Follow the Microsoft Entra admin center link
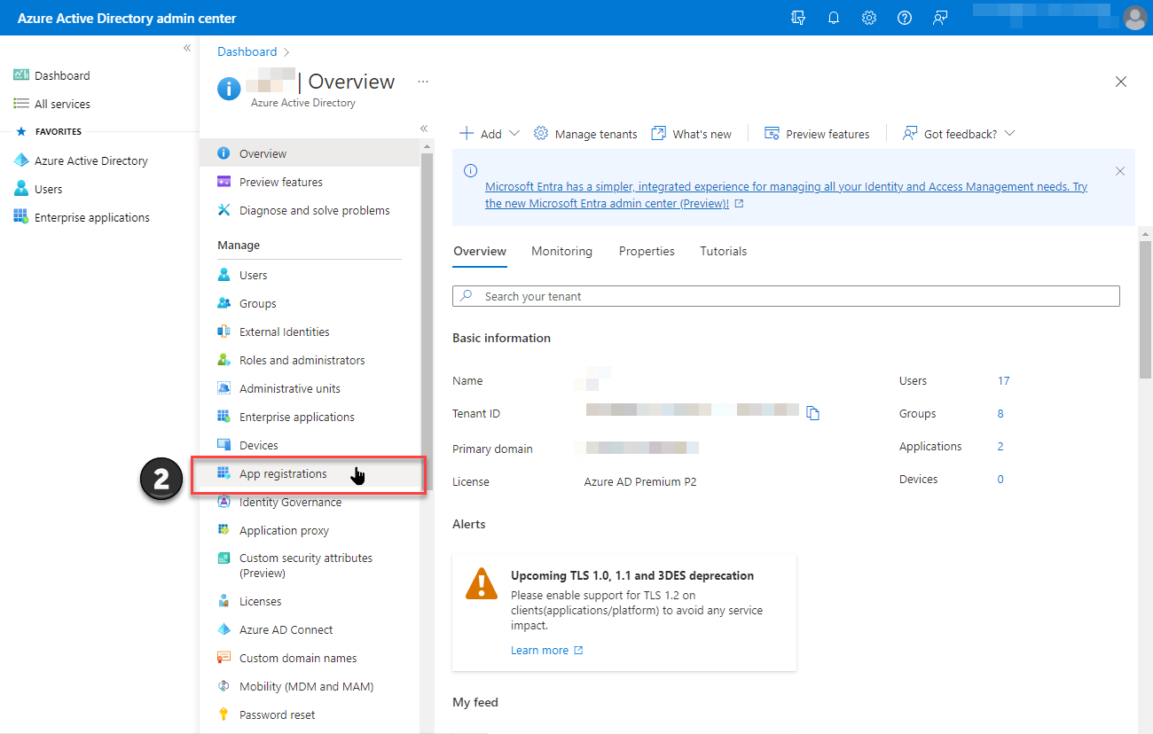Screen dimensions: 1153x734 [786, 195]
